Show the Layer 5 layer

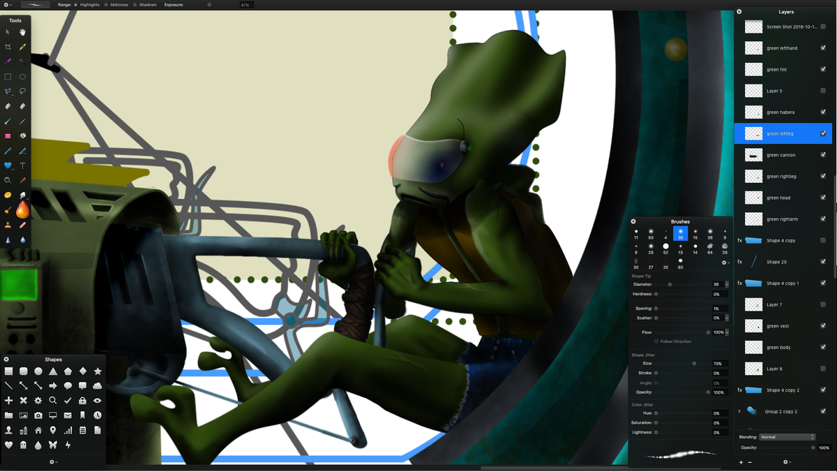click(823, 91)
